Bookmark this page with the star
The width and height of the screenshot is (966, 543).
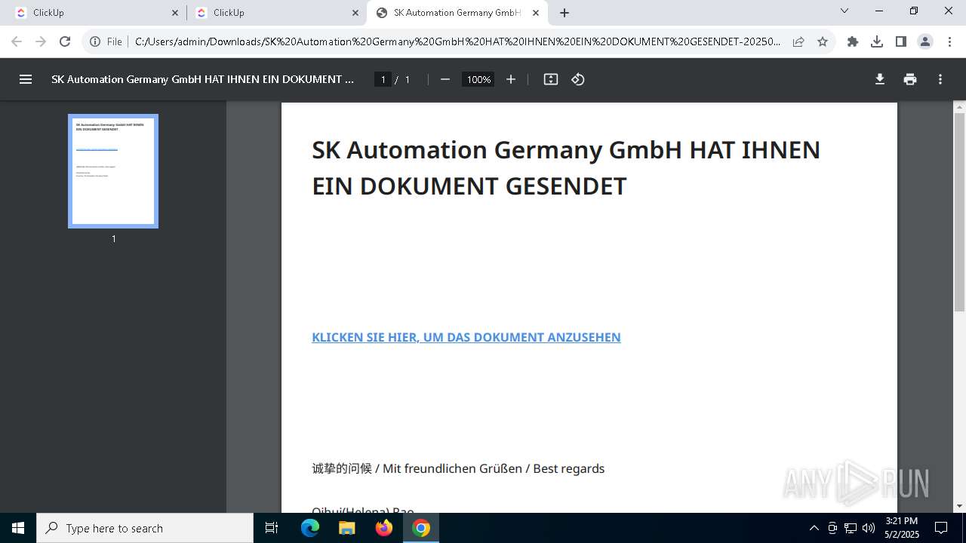click(823, 41)
